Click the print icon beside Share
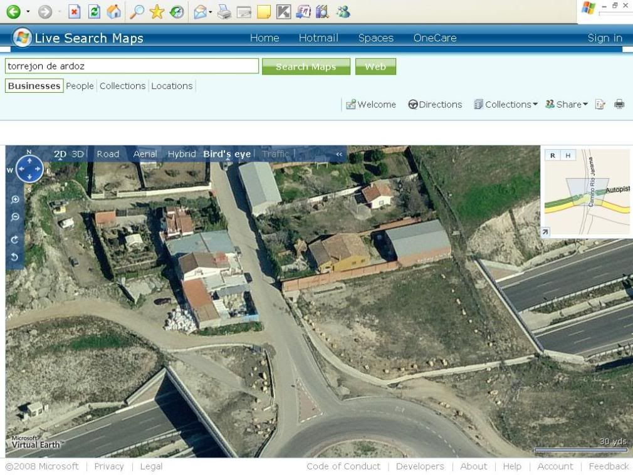The height and width of the screenshot is (475, 633). tap(619, 105)
